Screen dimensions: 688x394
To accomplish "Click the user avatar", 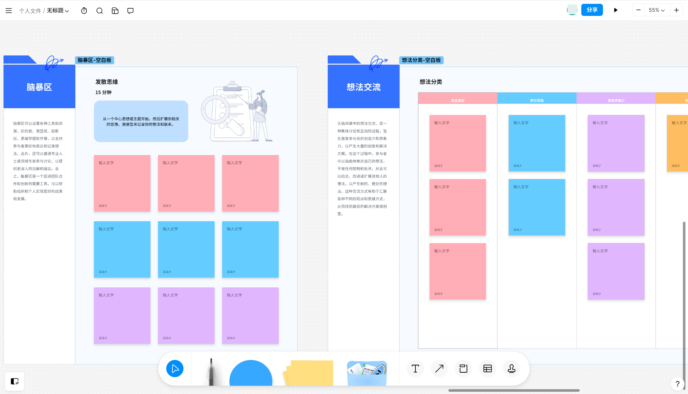I will pos(572,10).
